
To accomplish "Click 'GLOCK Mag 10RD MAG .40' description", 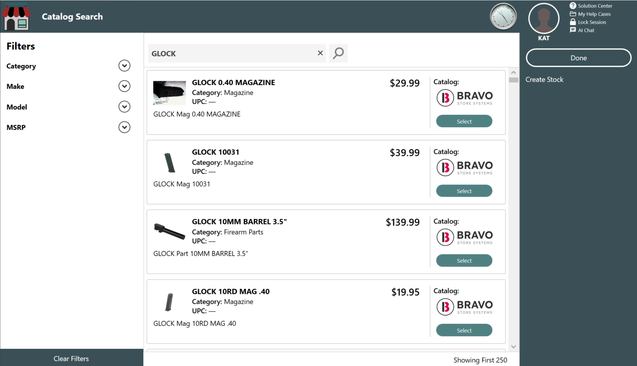I will coord(194,323).
